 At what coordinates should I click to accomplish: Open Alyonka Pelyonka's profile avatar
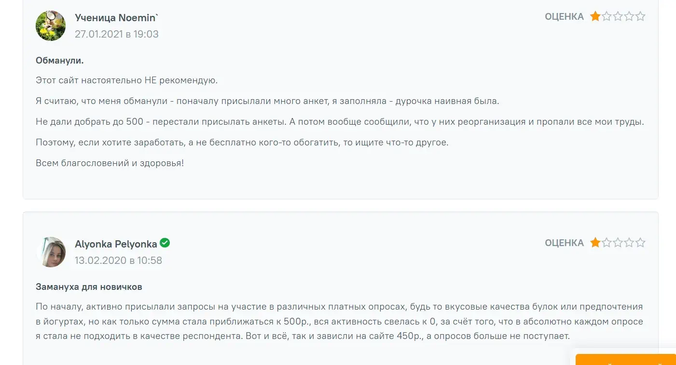51,252
